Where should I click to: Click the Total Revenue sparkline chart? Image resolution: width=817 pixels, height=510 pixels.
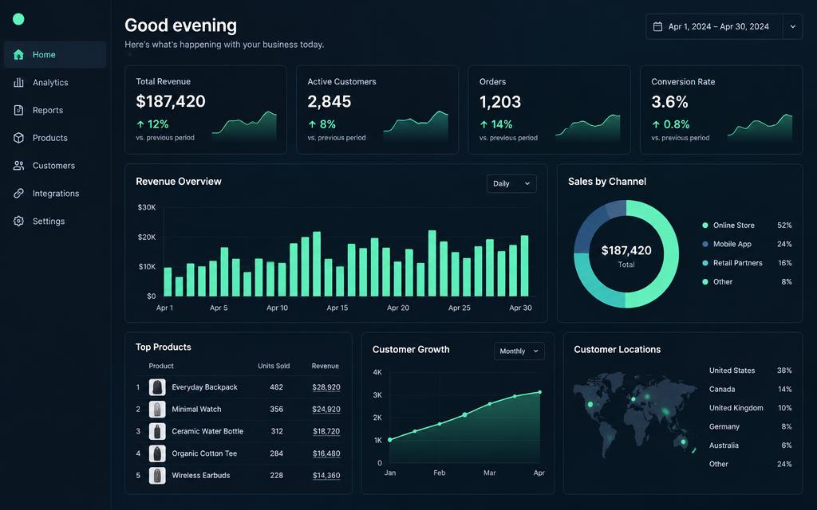[244, 125]
